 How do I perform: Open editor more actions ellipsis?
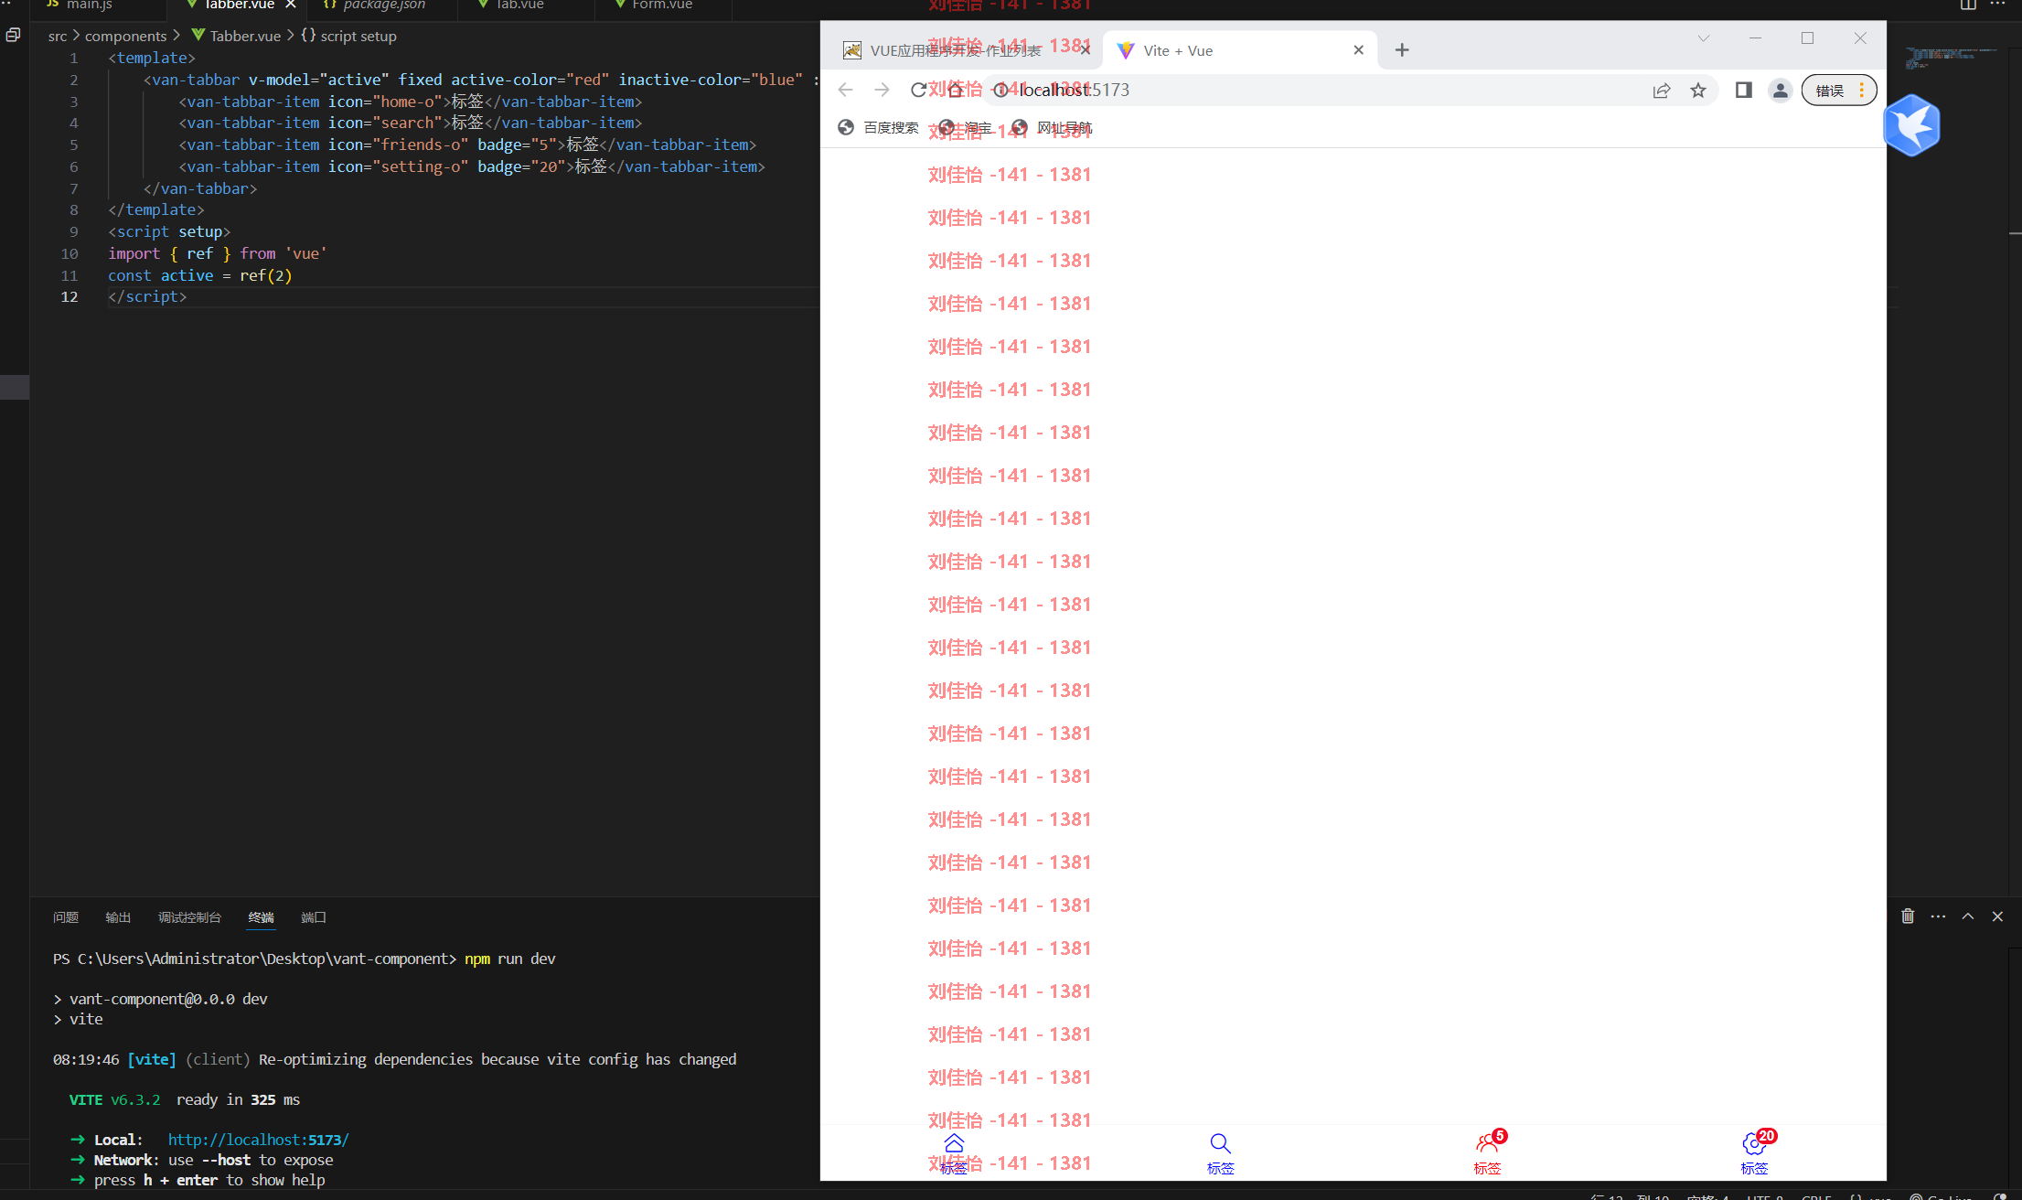coord(1997,5)
